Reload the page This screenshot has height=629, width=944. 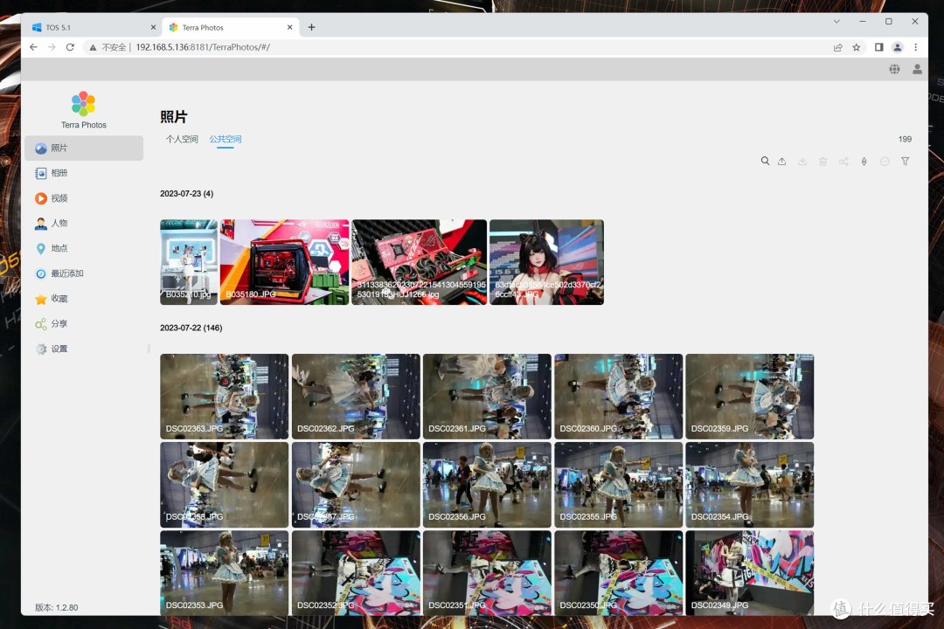pyautogui.click(x=70, y=47)
